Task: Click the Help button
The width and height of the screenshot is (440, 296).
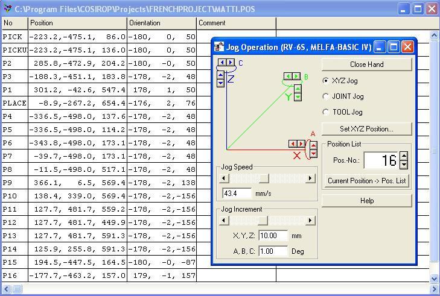Action: (x=367, y=201)
